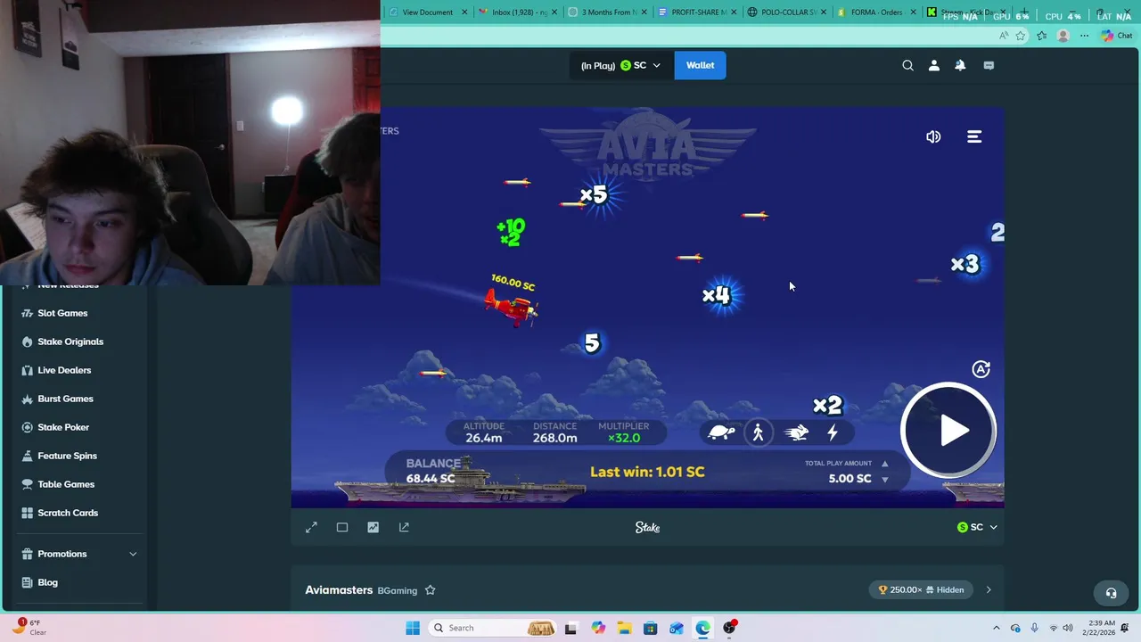Select the walking normal speed option
1141x642 pixels.
click(x=758, y=432)
